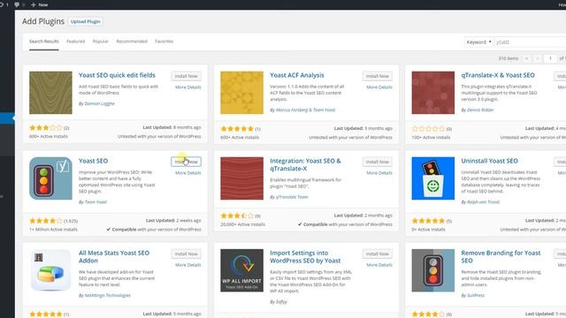Open the All Meta Stats pie chart icon
Screen dimensions: 566x318
click(x=50, y=270)
